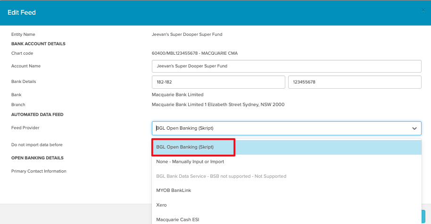431x224 pixels.
Task: Click the Feed Provider label
Action: tap(25, 128)
